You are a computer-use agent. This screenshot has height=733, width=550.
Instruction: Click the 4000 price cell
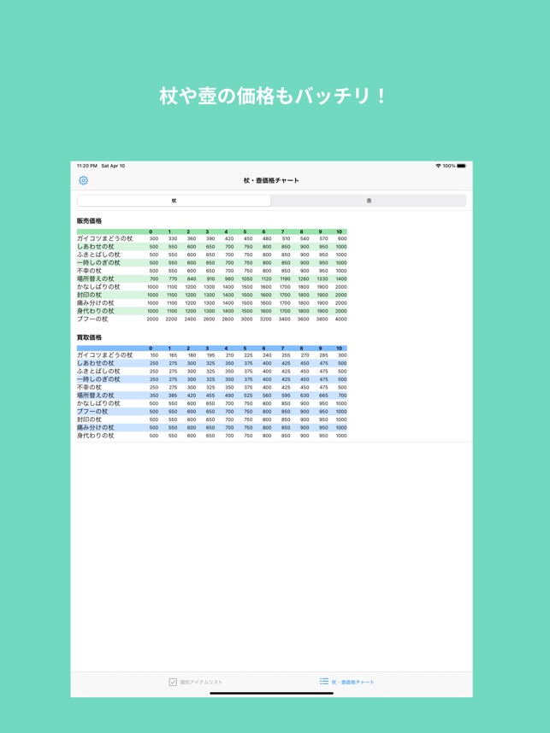[x=341, y=320]
